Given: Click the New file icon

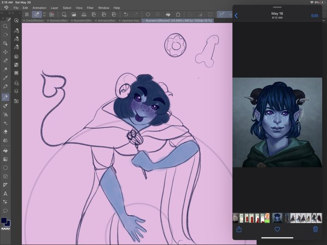Looking at the screenshot, I should 64,14.
